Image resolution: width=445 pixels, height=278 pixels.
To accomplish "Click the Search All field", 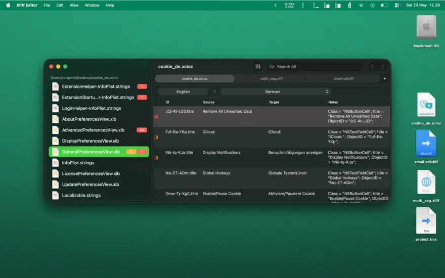I will 315,66.
